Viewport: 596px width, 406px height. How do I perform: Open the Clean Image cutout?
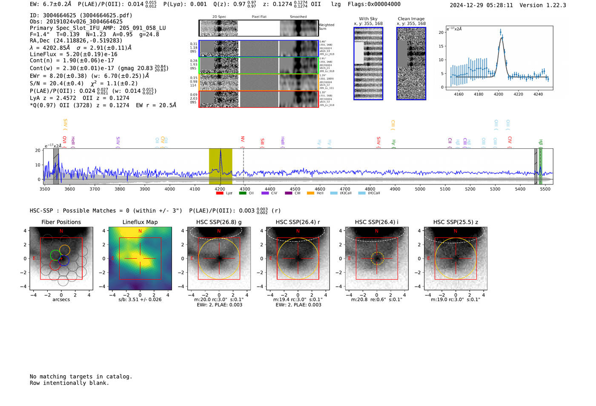[411, 63]
